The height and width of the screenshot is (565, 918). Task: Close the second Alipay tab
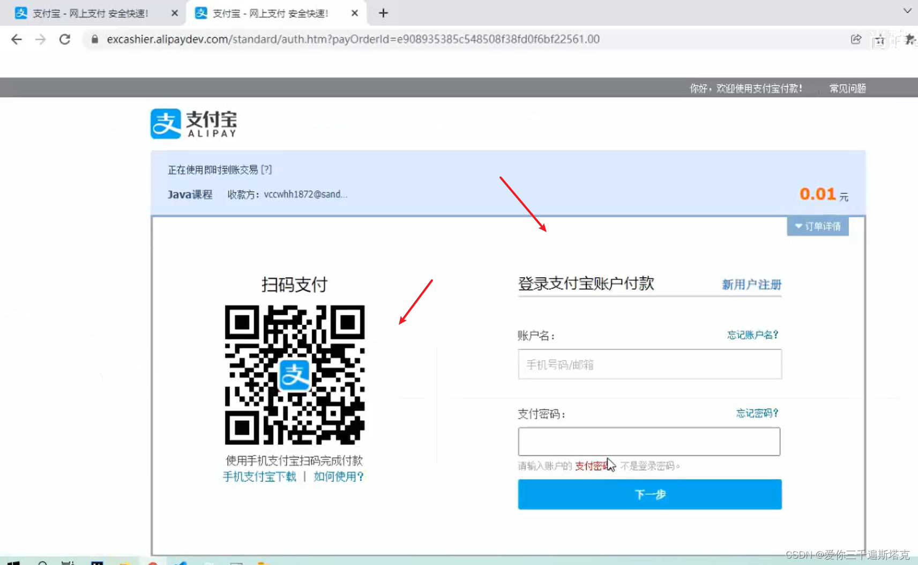click(x=355, y=13)
